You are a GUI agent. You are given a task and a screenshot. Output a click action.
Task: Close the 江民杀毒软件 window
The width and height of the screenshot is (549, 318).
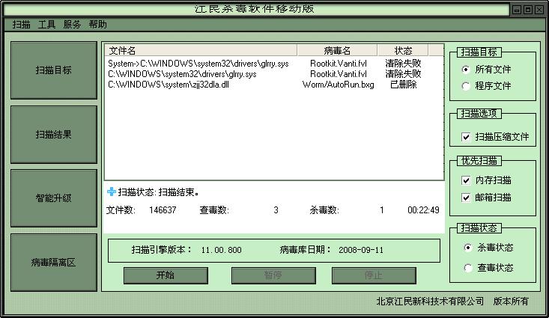click(539, 10)
